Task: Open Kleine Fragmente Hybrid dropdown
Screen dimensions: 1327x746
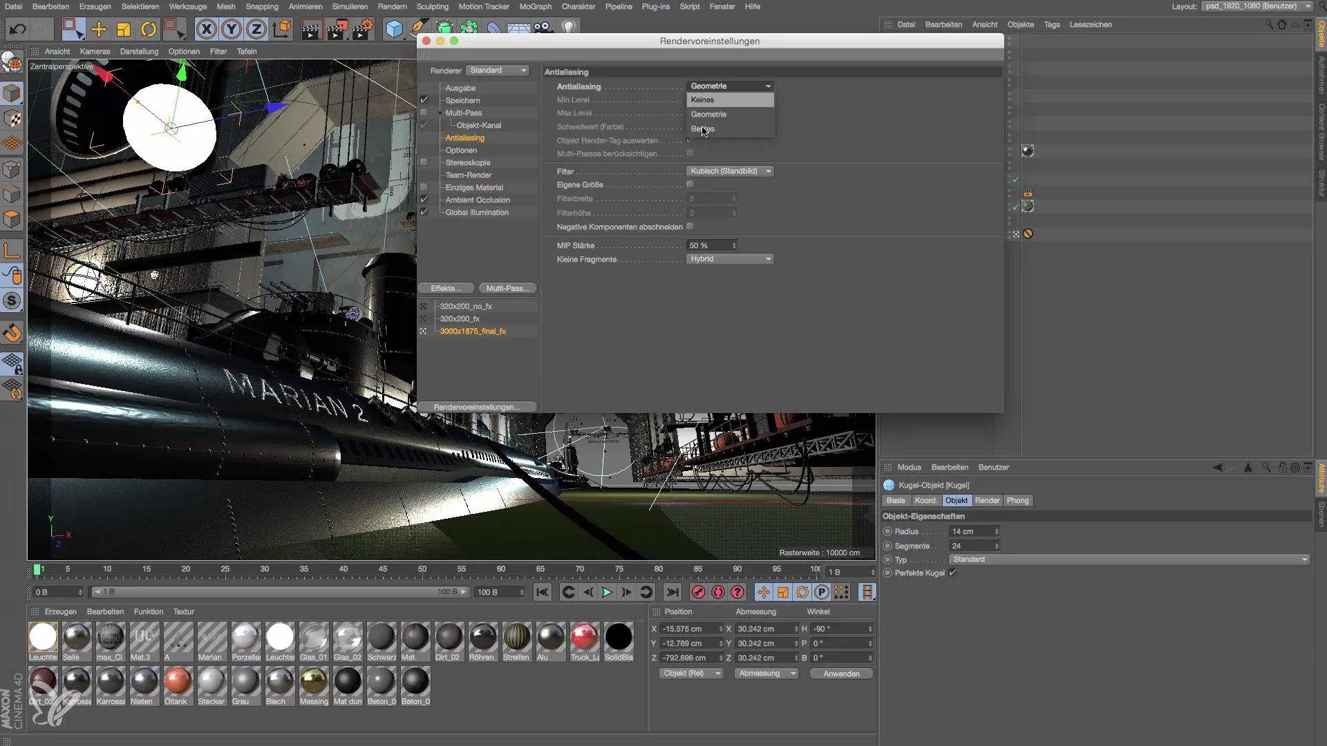Action: (x=730, y=259)
